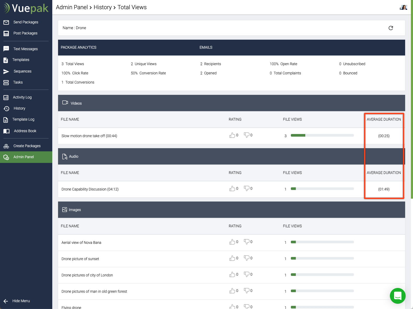Thumbs up Drone pictures of city of London
The width and height of the screenshot is (413, 309).
pos(232,275)
